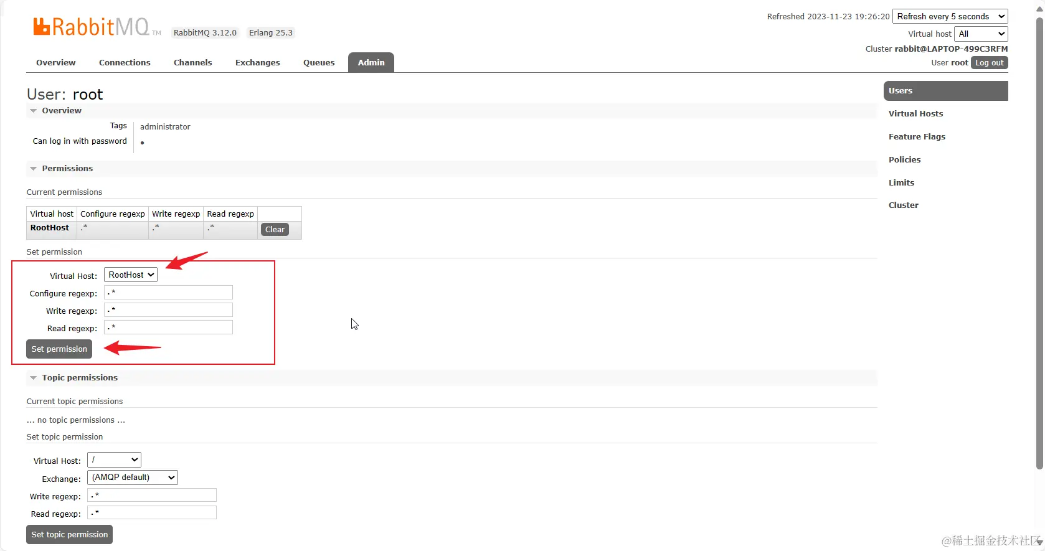The image size is (1045, 551).
Task: Open the Connections tab
Action: coord(125,62)
